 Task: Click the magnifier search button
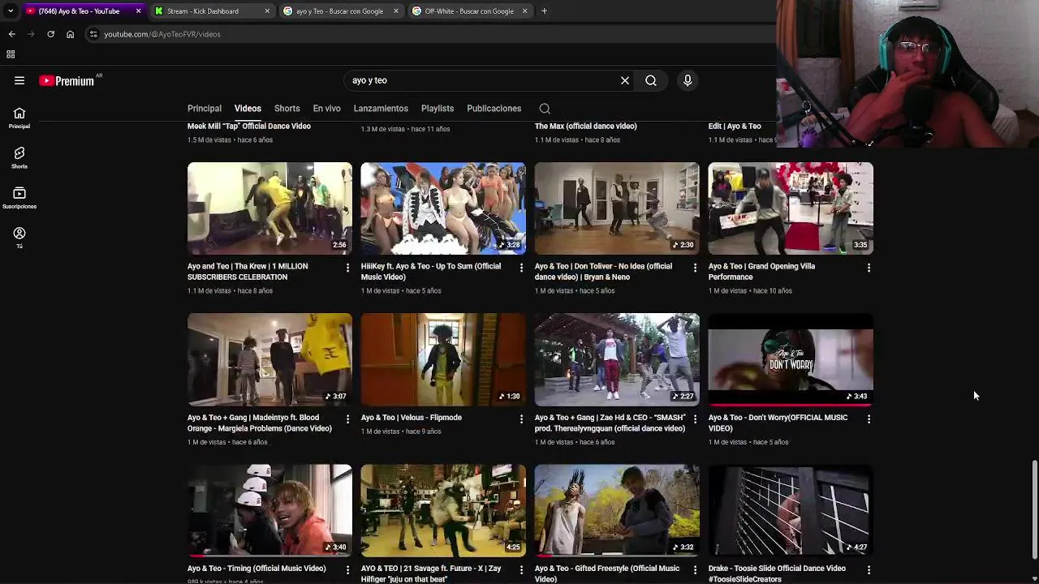(651, 80)
